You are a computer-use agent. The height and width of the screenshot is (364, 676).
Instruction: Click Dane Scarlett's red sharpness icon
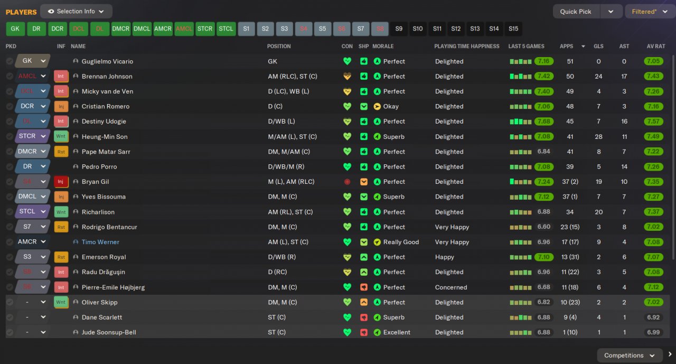pos(364,318)
